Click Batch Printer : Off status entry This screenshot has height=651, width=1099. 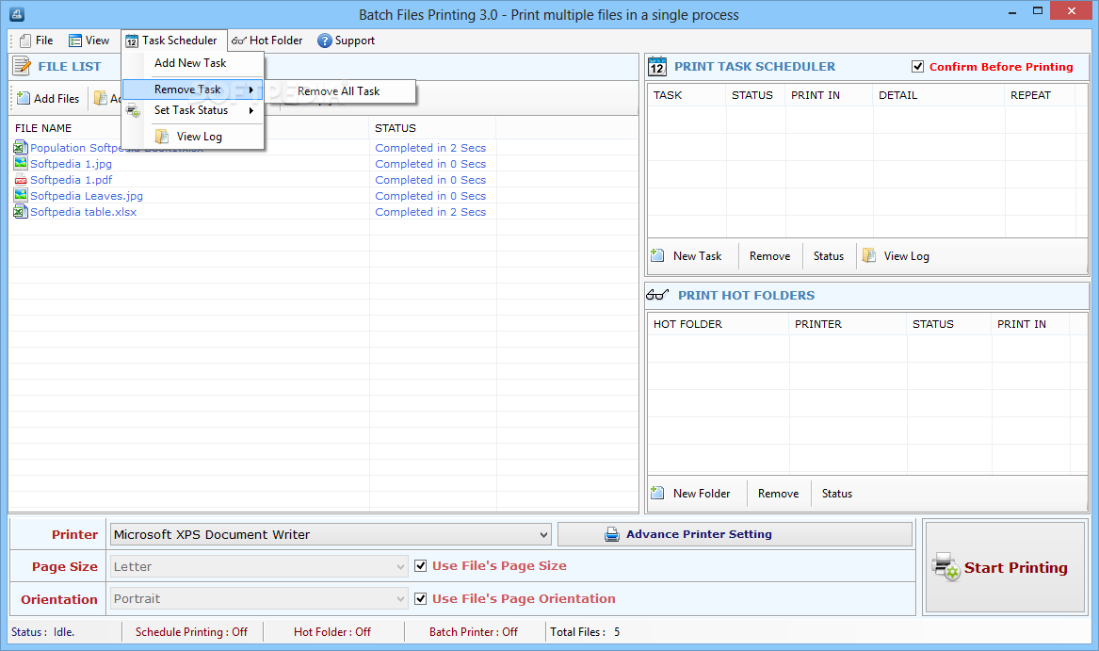(473, 632)
